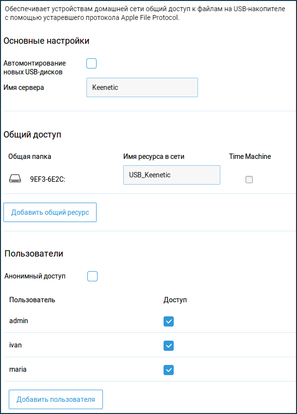This screenshot has height=414, width=297.
Task: Click the maria user name
Action: pyautogui.click(x=17, y=369)
